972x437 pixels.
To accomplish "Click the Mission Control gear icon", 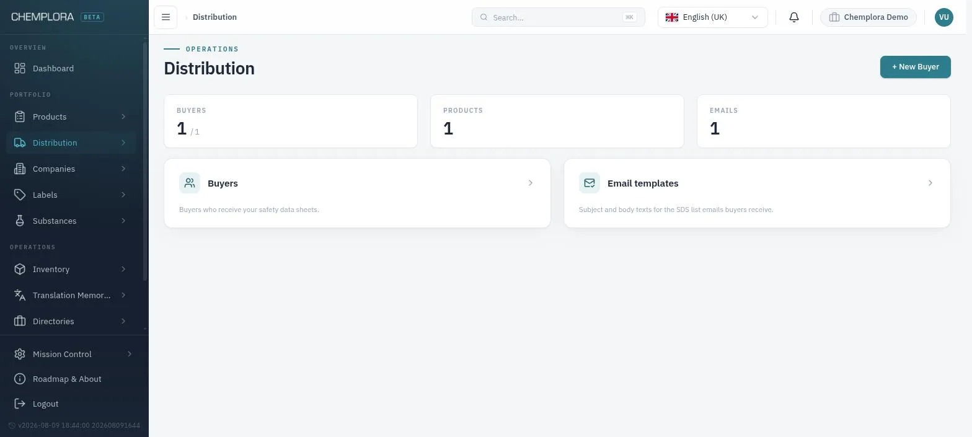I will pyautogui.click(x=20, y=354).
